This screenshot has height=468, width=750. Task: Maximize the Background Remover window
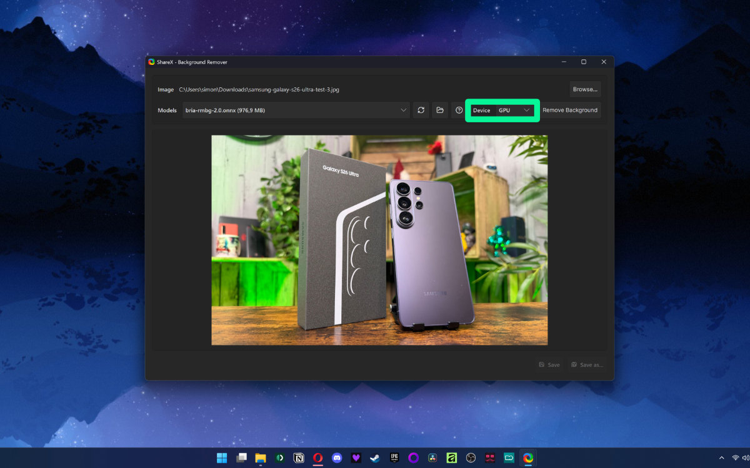[584, 62]
